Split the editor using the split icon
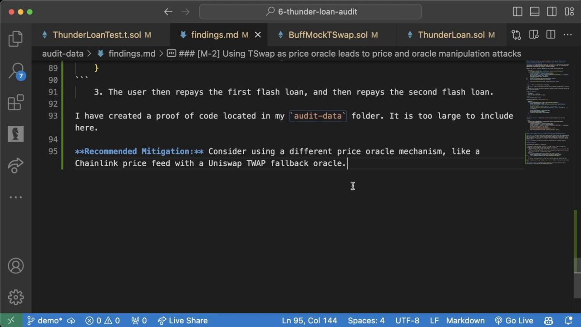This screenshot has height=327, width=581. tap(551, 35)
